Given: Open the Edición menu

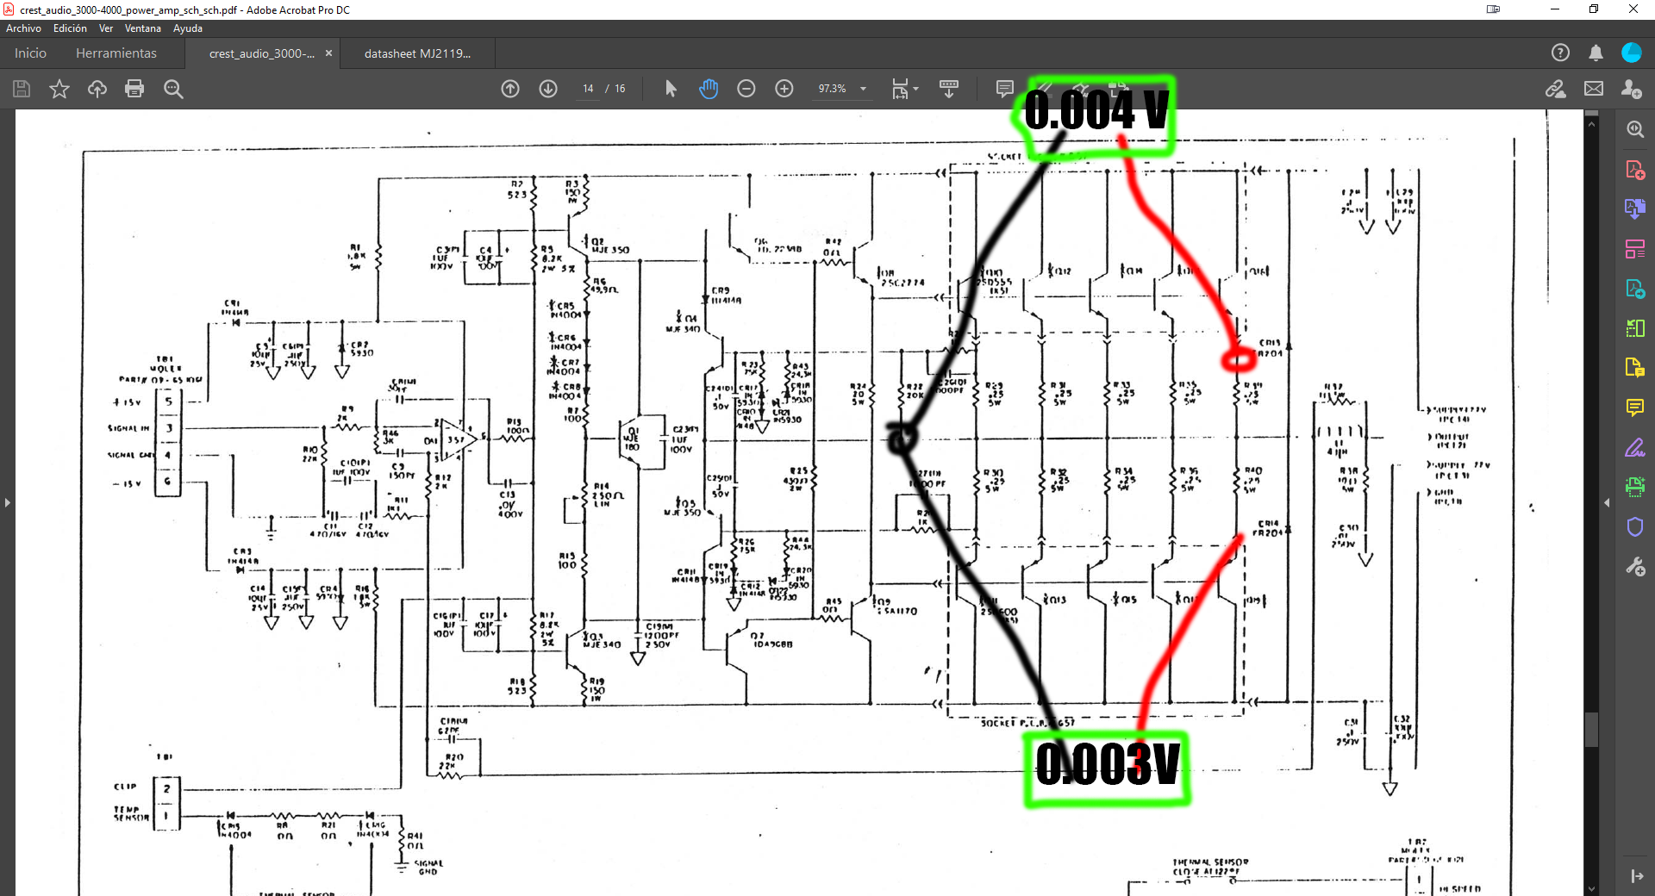Looking at the screenshot, I should [x=70, y=28].
